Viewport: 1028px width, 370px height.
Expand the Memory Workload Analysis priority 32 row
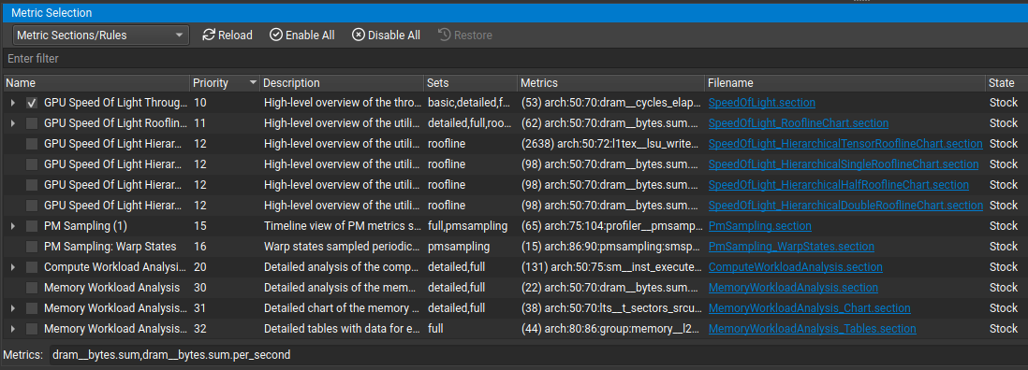point(12,329)
